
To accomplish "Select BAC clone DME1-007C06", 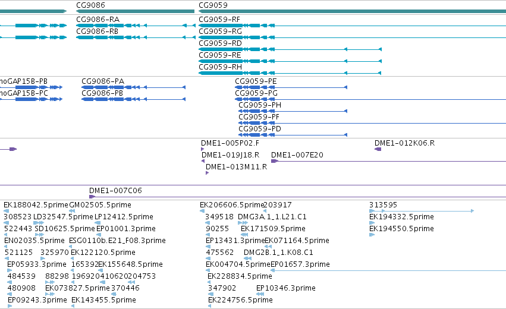I will click(x=115, y=191).
